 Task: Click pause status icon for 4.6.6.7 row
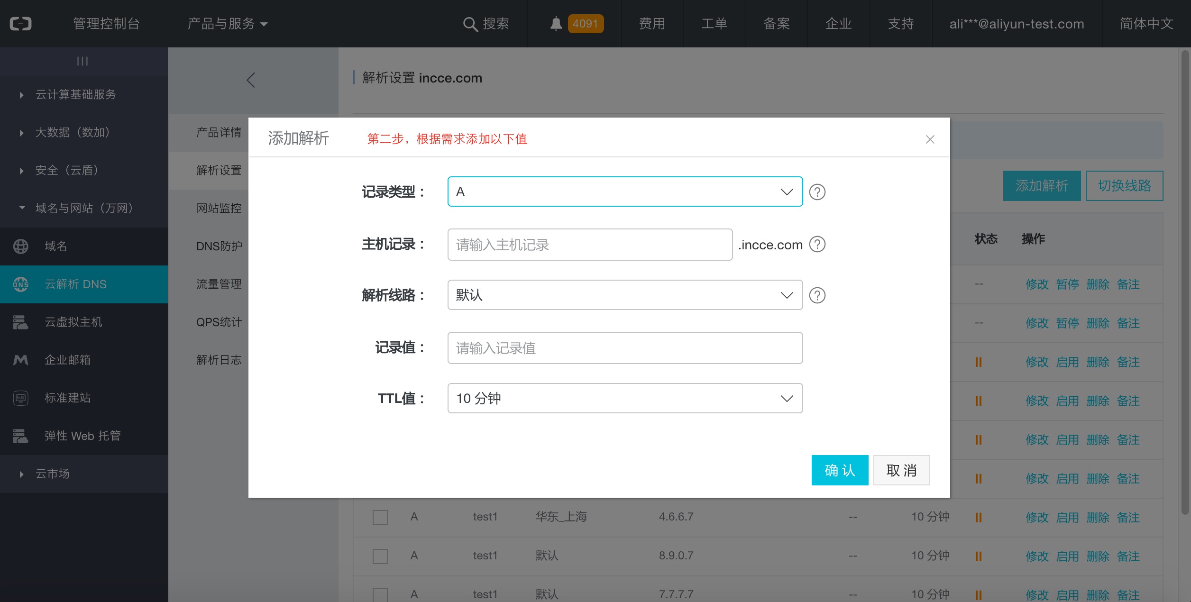point(978,517)
